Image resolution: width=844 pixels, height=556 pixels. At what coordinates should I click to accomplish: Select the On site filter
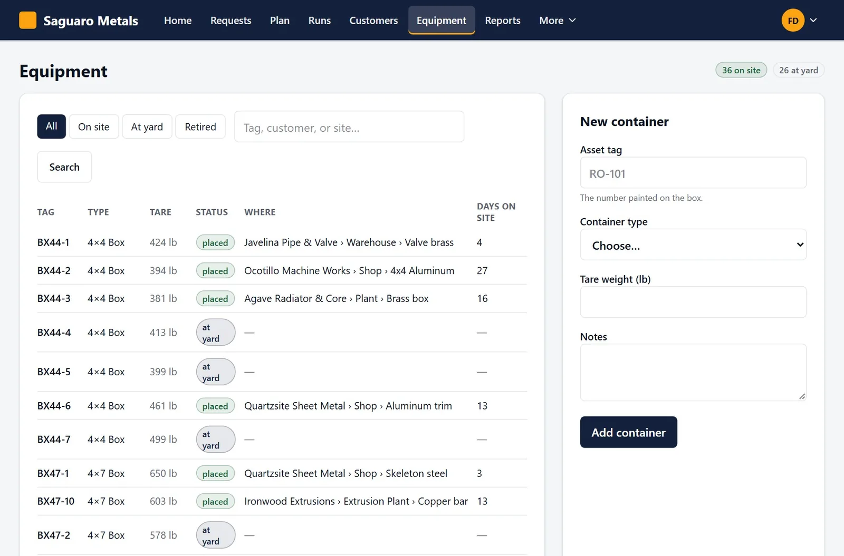pos(94,126)
